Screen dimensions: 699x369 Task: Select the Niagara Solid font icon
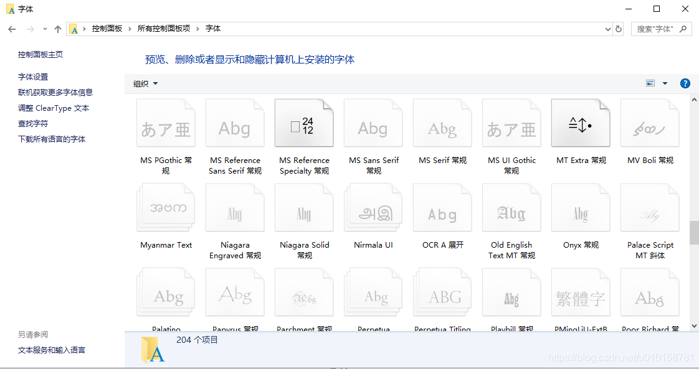pyautogui.click(x=304, y=208)
